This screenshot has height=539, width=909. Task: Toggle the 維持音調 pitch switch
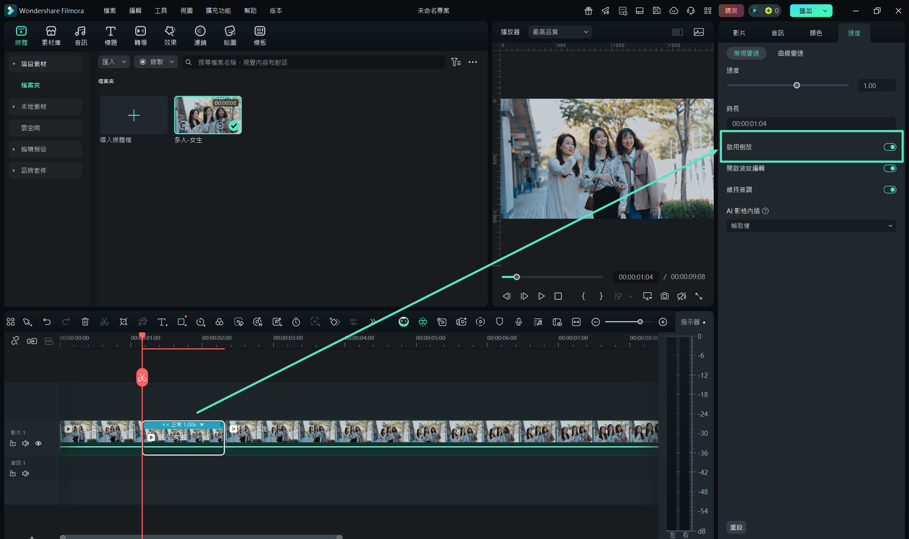(889, 190)
